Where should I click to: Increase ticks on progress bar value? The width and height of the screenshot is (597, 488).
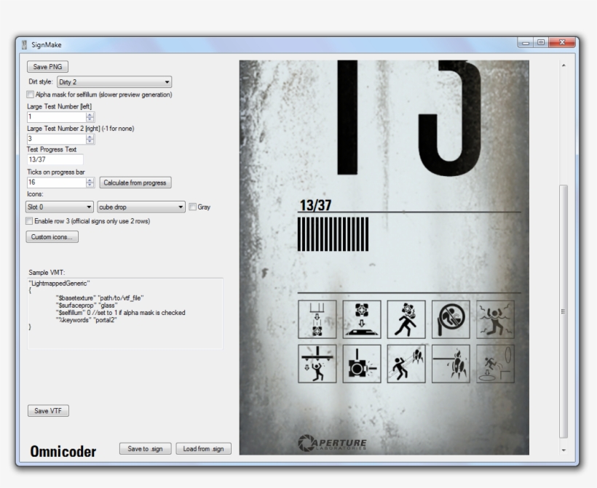pos(90,180)
